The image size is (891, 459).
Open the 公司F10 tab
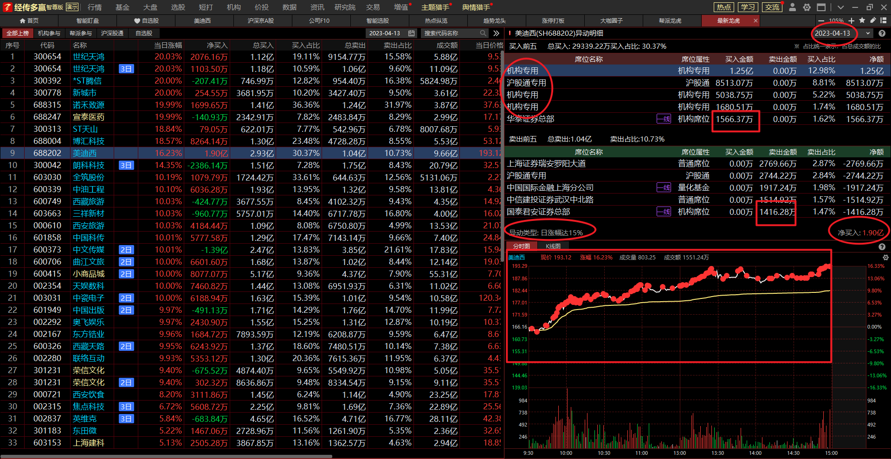(319, 20)
